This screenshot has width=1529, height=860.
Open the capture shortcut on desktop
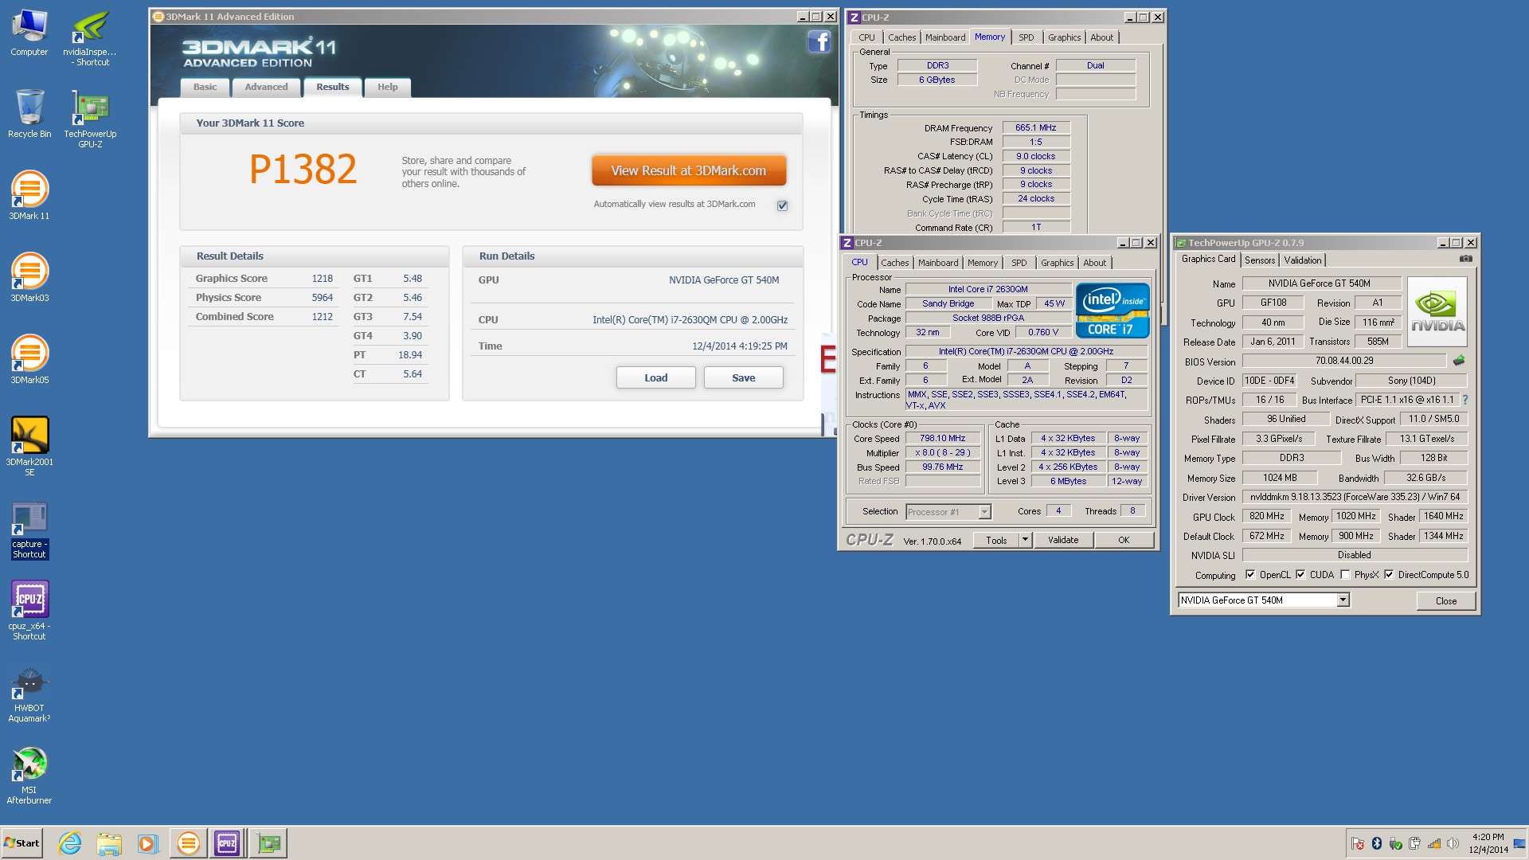tap(29, 530)
